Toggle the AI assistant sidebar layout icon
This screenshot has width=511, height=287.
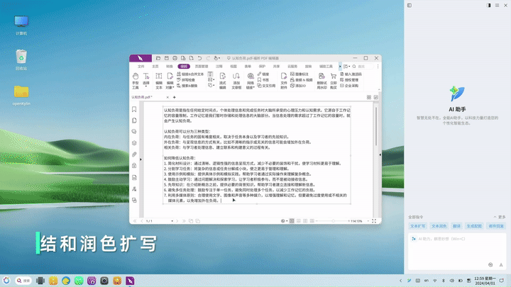point(410,5)
